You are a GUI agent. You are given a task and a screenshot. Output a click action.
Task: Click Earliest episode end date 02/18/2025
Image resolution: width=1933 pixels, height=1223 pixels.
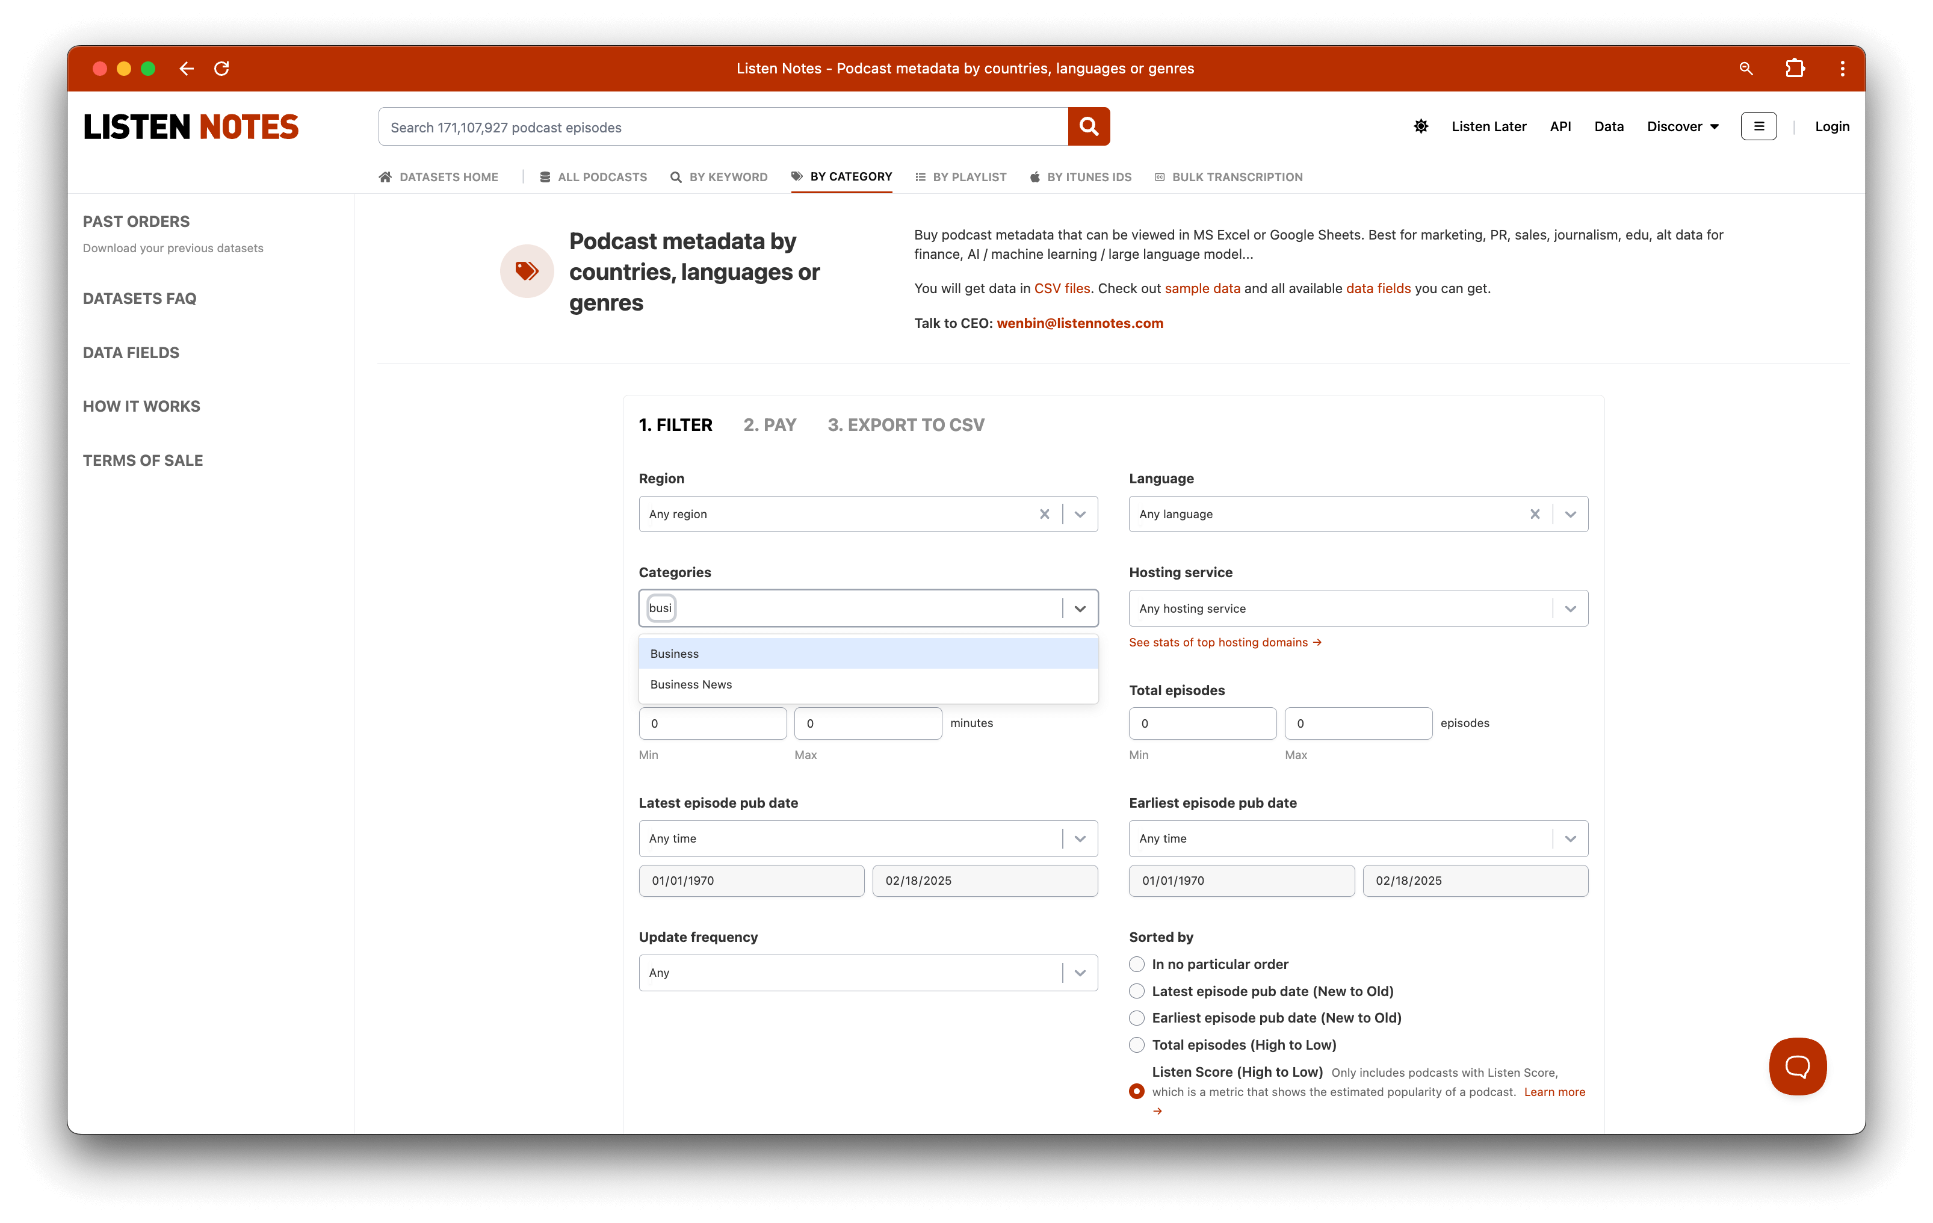click(x=1474, y=881)
